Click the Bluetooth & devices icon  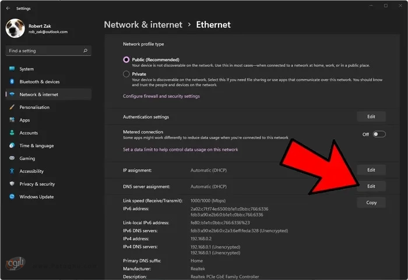12,81
